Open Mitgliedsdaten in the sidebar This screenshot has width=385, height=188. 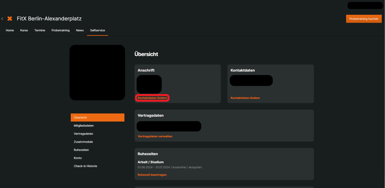coord(84,126)
